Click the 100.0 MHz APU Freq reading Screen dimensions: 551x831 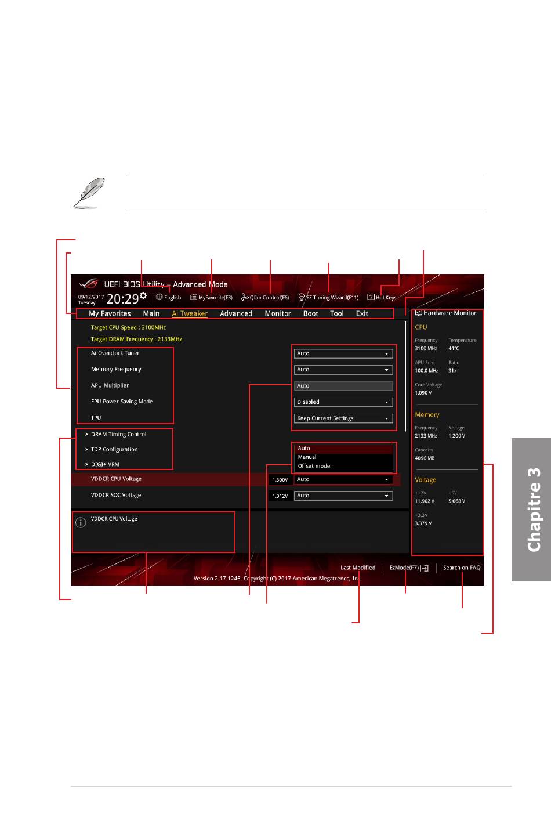pos(426,371)
